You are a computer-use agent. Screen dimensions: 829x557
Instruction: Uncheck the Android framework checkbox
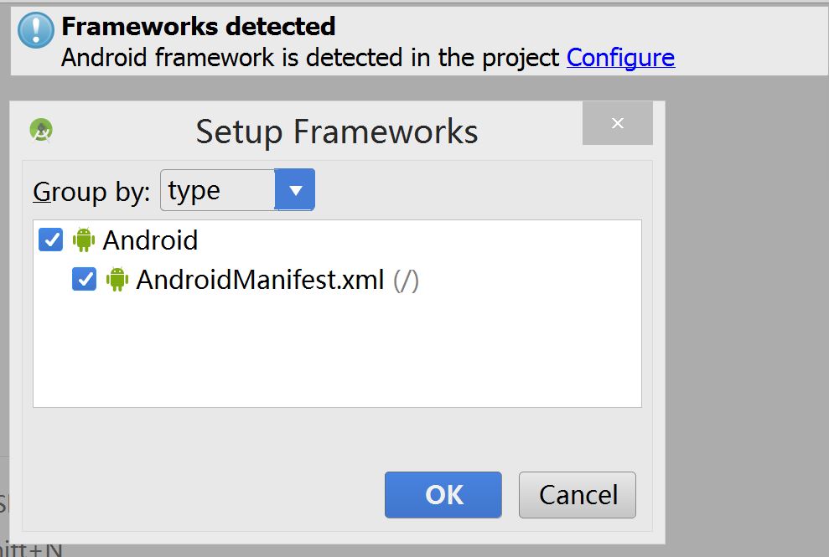click(x=51, y=240)
